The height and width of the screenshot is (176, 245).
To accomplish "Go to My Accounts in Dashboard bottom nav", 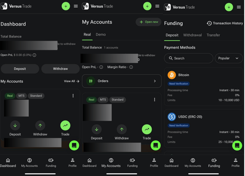I will [30, 163].
